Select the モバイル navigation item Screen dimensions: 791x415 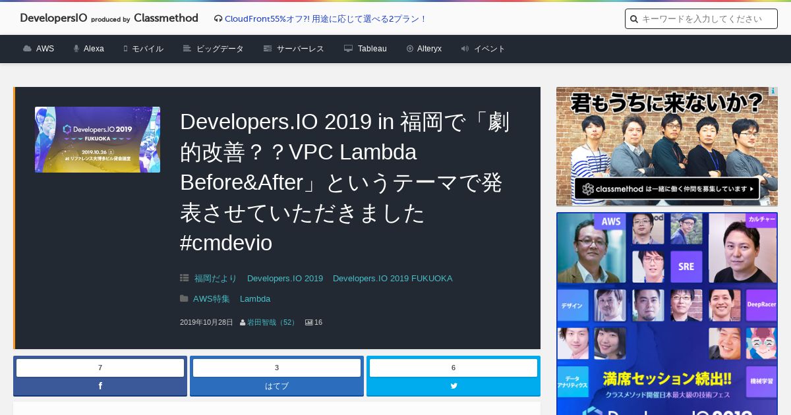pos(144,49)
